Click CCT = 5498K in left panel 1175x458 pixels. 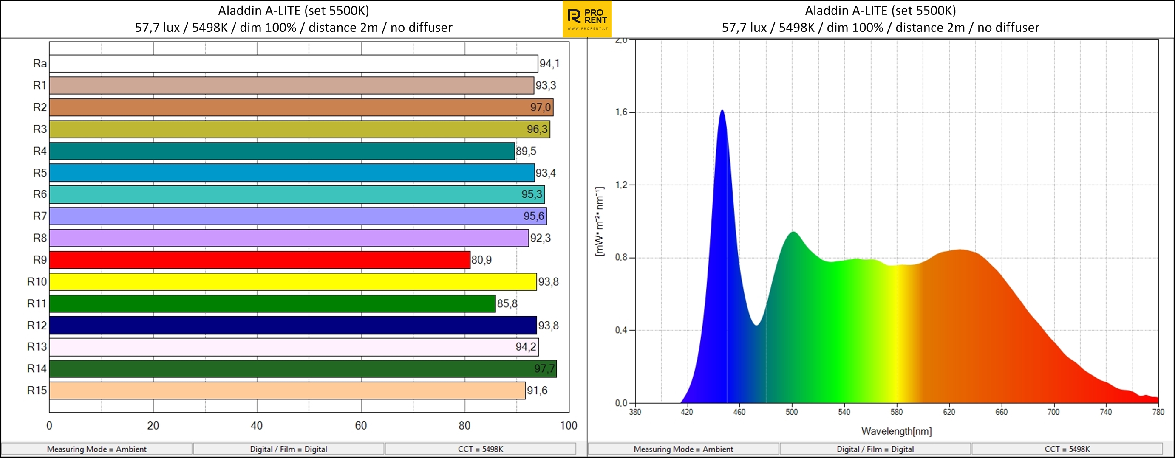coord(480,450)
